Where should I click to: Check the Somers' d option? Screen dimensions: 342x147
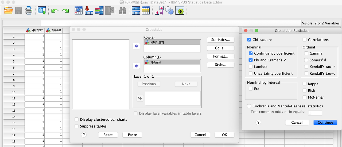[306, 60]
